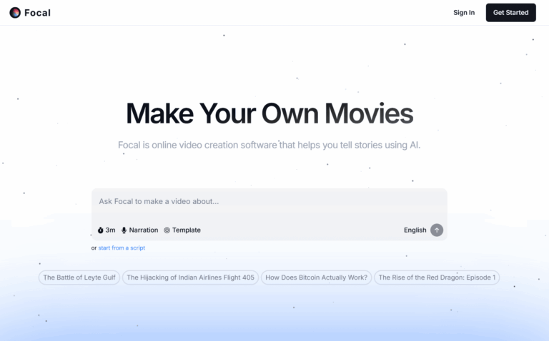Select Rise of the Red Dragon chip
This screenshot has height=341, width=549.
click(x=437, y=278)
